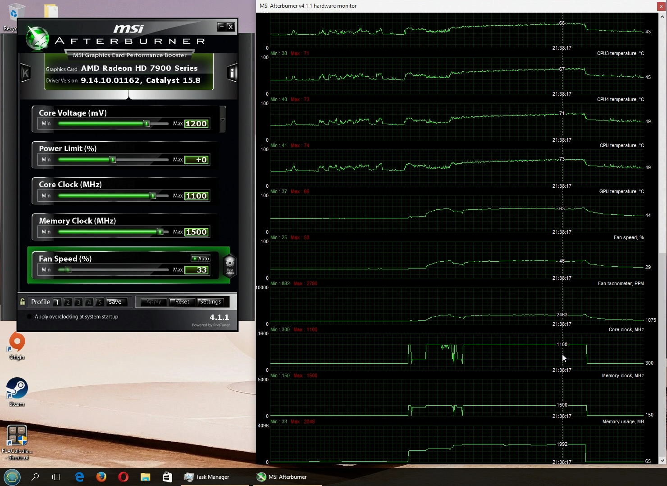Open the information 'i' side panel
This screenshot has height=486, width=667.
point(232,73)
